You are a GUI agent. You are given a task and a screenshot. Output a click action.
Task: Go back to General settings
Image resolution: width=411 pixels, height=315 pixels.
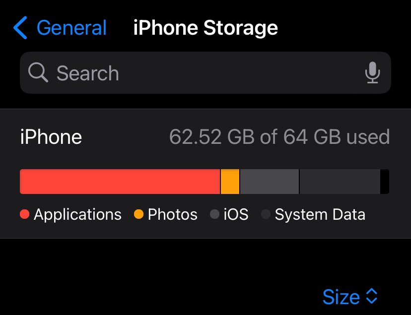coord(71,28)
